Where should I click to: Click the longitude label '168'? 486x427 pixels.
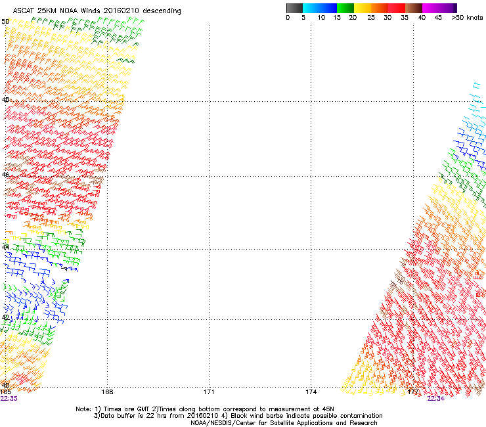107,392
